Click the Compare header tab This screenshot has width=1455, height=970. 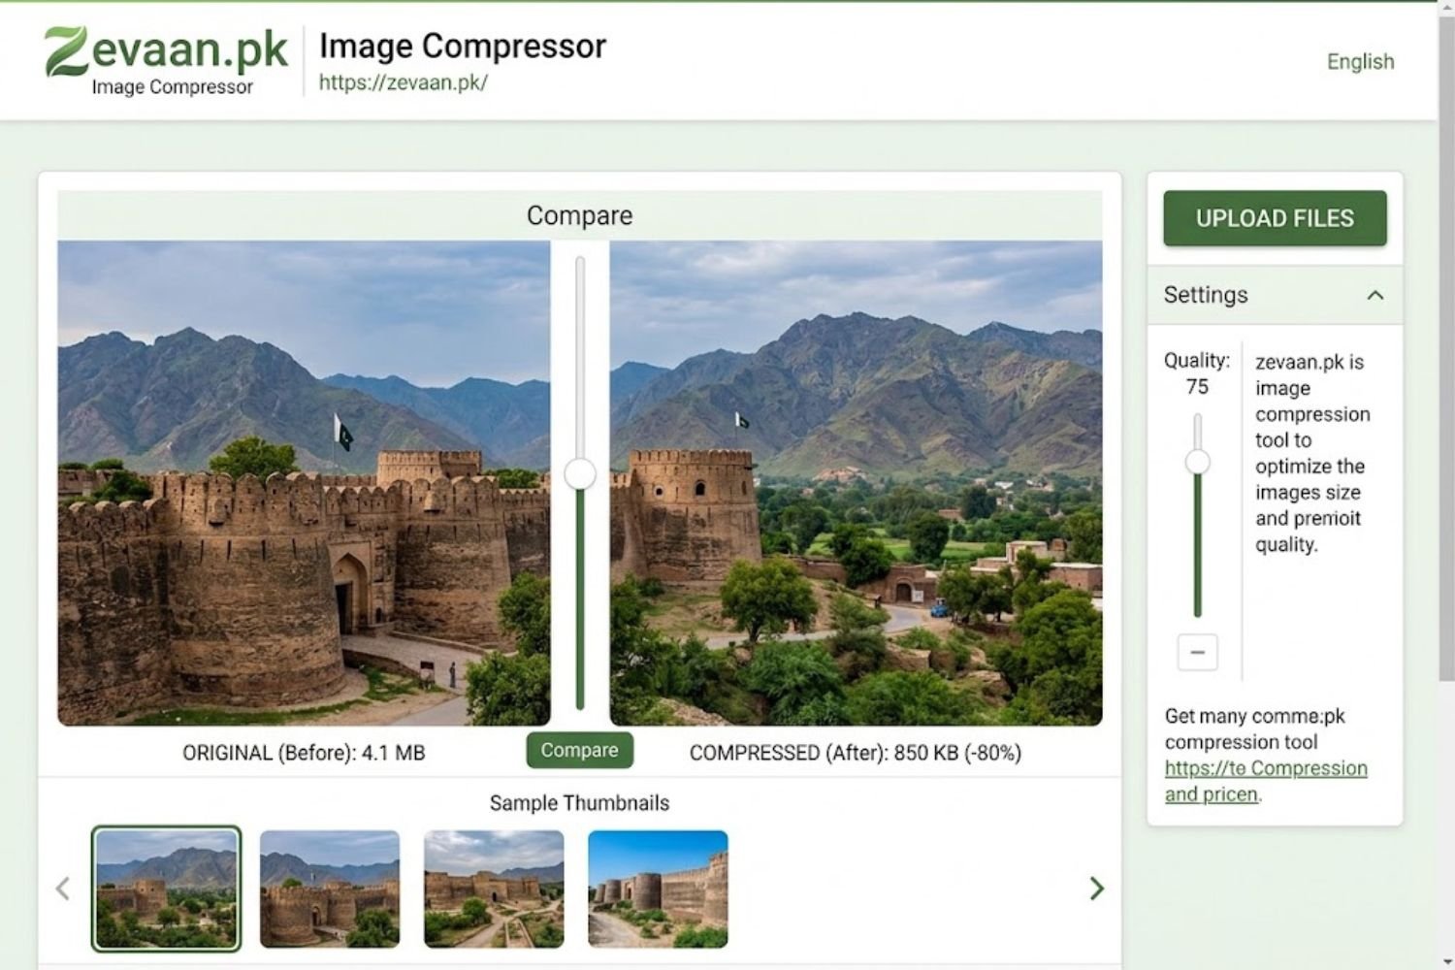[x=580, y=215]
